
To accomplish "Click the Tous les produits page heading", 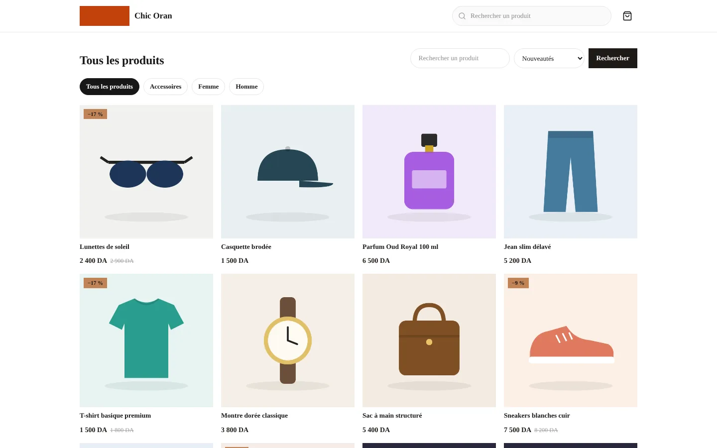I will [122, 60].
